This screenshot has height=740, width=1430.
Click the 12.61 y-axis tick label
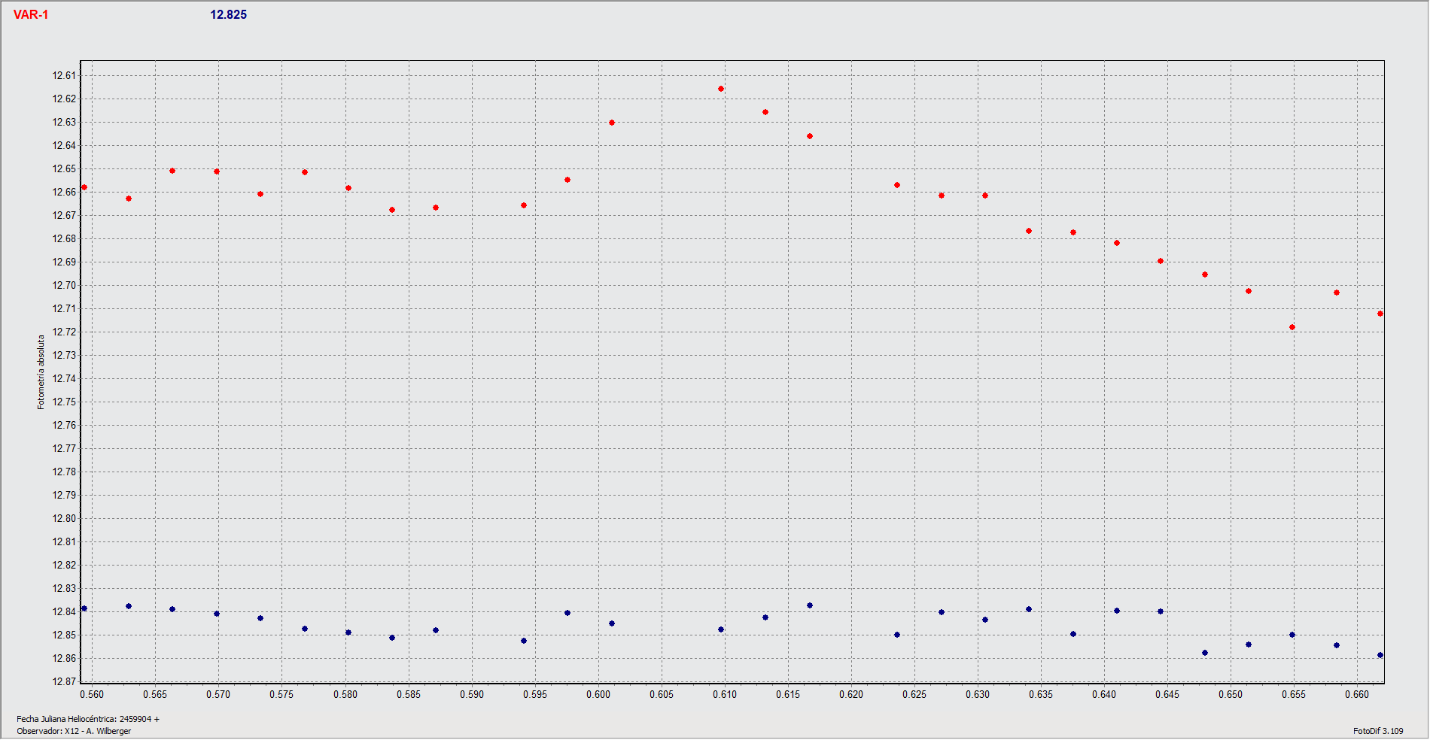pyautogui.click(x=64, y=75)
